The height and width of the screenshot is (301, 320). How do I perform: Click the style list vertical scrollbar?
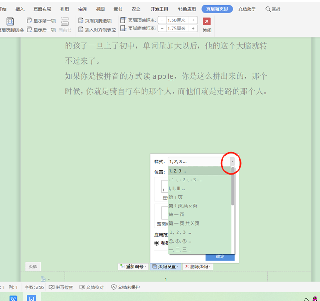233,186
